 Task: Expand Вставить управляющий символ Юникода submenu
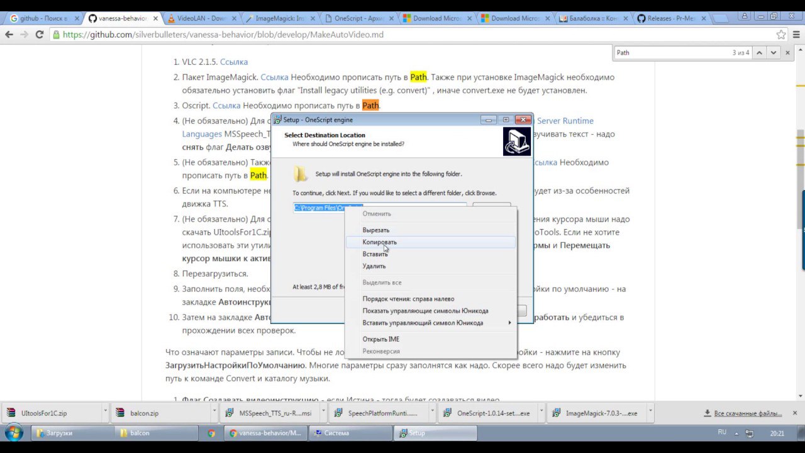(430, 323)
